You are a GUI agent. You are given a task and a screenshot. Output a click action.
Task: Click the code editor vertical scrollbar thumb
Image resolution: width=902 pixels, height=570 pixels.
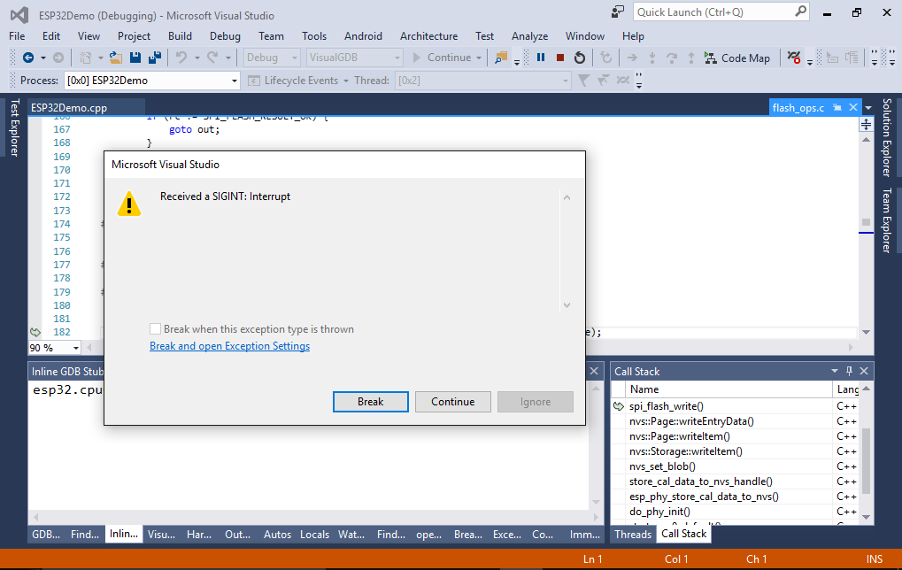[x=866, y=222]
